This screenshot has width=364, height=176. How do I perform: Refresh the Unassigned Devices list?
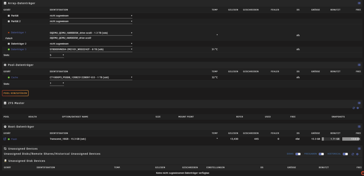click(353, 154)
